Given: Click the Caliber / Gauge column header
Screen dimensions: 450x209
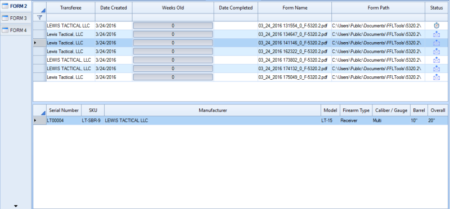Looking at the screenshot, I should click(x=391, y=110).
